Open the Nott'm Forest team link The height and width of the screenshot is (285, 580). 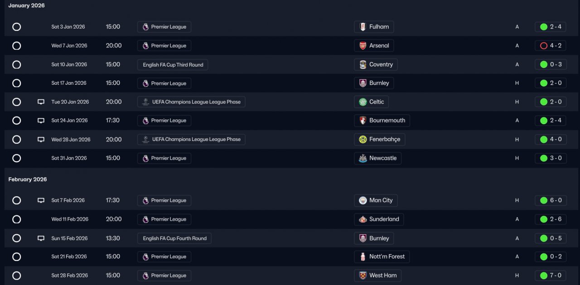[382, 257]
